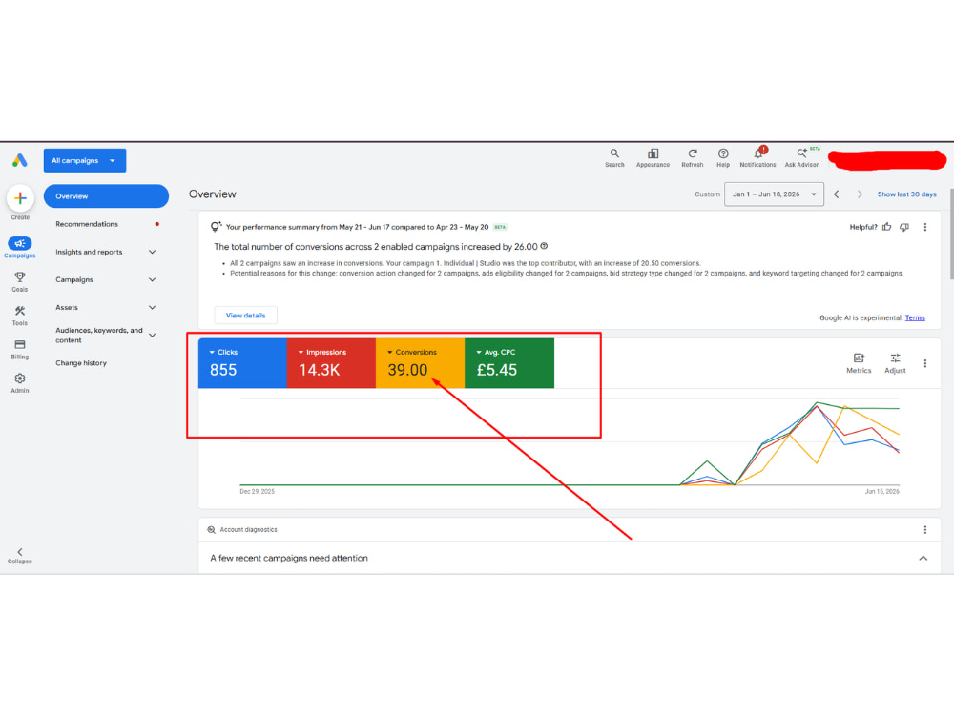Expand Assets section
The image size is (954, 715).
105,308
